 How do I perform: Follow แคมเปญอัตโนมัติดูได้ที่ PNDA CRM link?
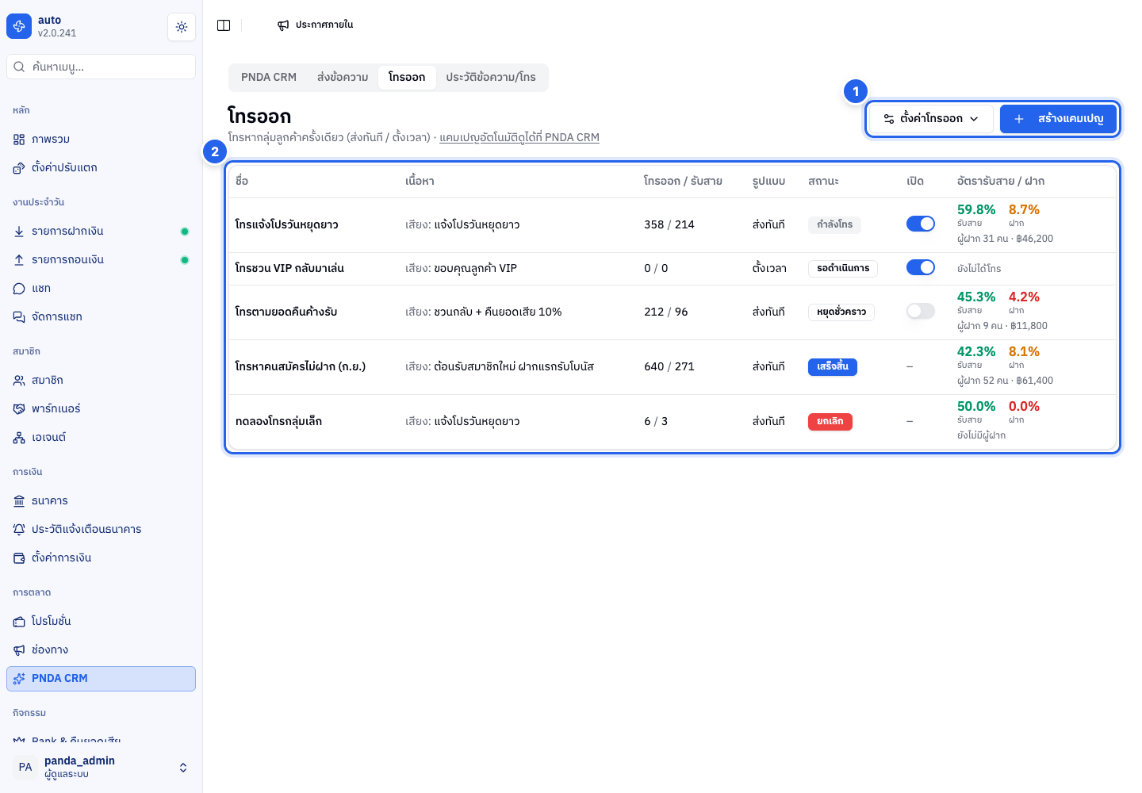519,138
